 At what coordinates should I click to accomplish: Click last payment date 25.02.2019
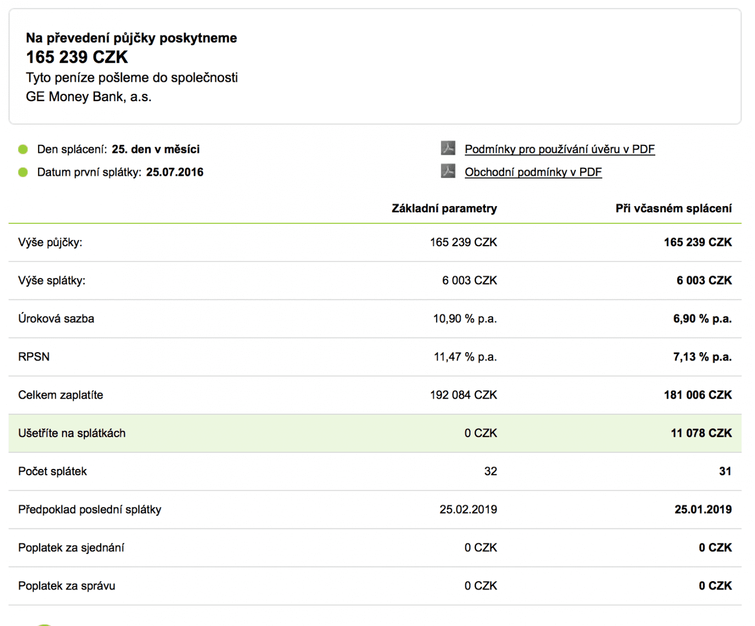coord(468,510)
